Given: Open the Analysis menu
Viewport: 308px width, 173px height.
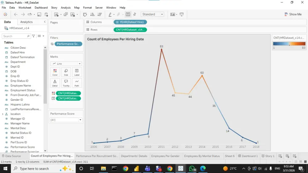Looking at the screenshot, I should (x=66, y=8).
